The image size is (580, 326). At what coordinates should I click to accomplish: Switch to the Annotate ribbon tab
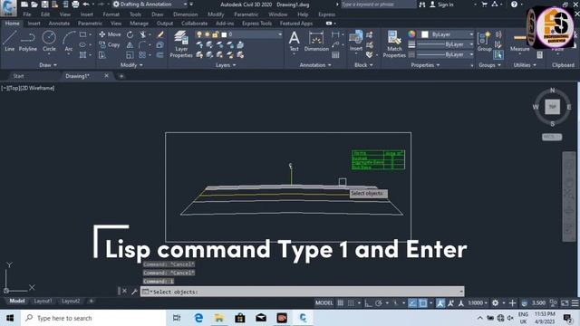59,24
